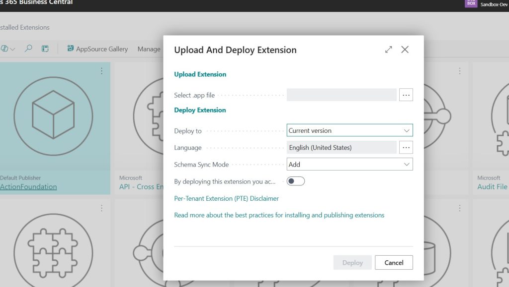
Task: Click the 'Microsoft' publisher text above 'API - Cross En'
Action: point(131,177)
